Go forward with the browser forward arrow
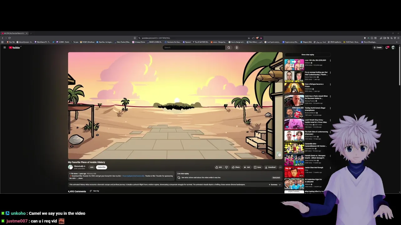 [6, 38]
